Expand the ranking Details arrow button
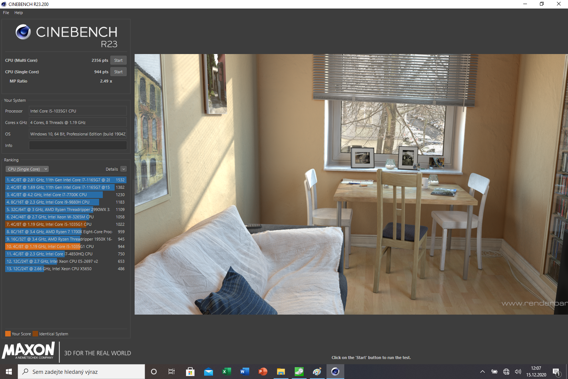This screenshot has height=379, width=568. [x=124, y=169]
